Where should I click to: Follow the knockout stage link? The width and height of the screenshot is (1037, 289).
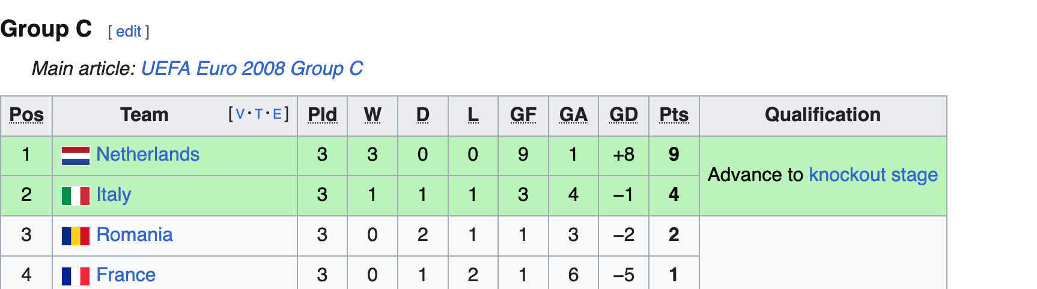pos(873,175)
